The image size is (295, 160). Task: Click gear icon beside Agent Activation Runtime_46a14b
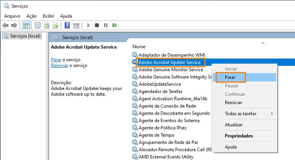134,98
